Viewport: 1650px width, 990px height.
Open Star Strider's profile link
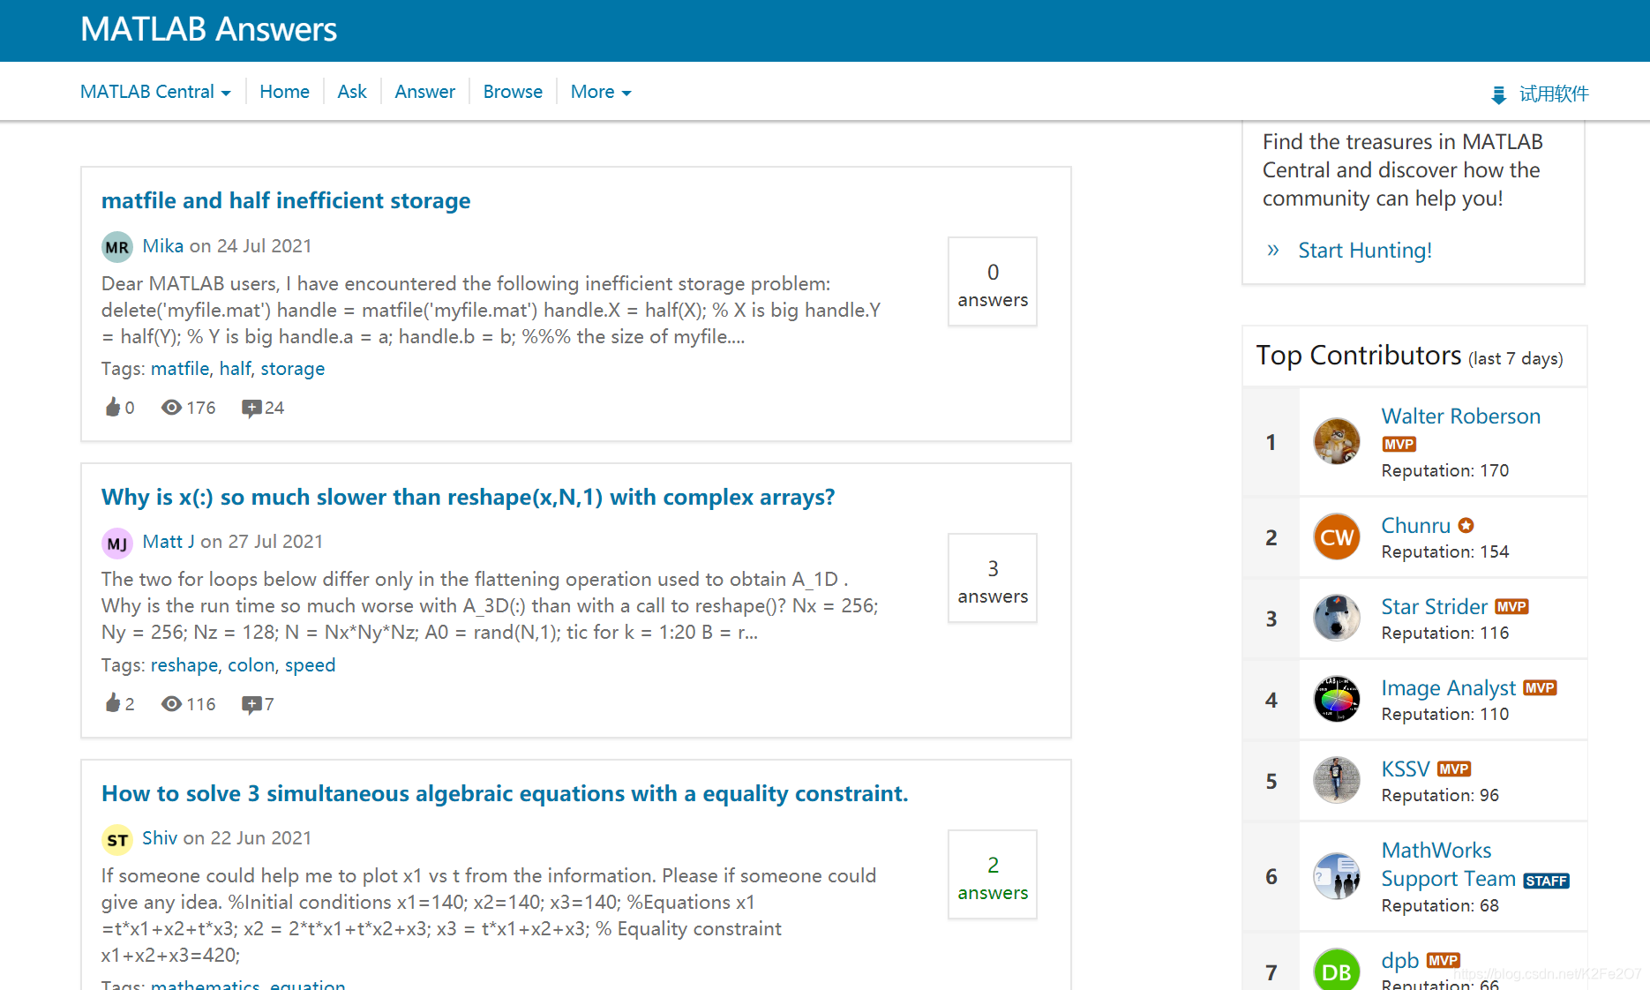pyautogui.click(x=1434, y=607)
